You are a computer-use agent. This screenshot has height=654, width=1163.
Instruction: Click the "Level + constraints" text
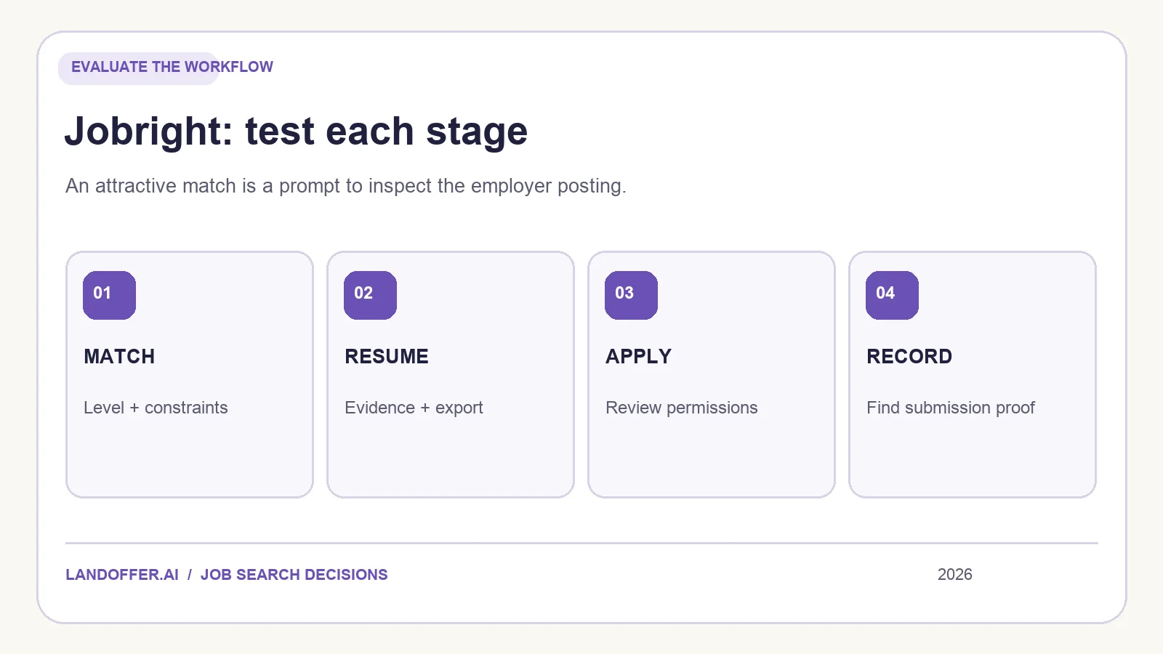156,408
